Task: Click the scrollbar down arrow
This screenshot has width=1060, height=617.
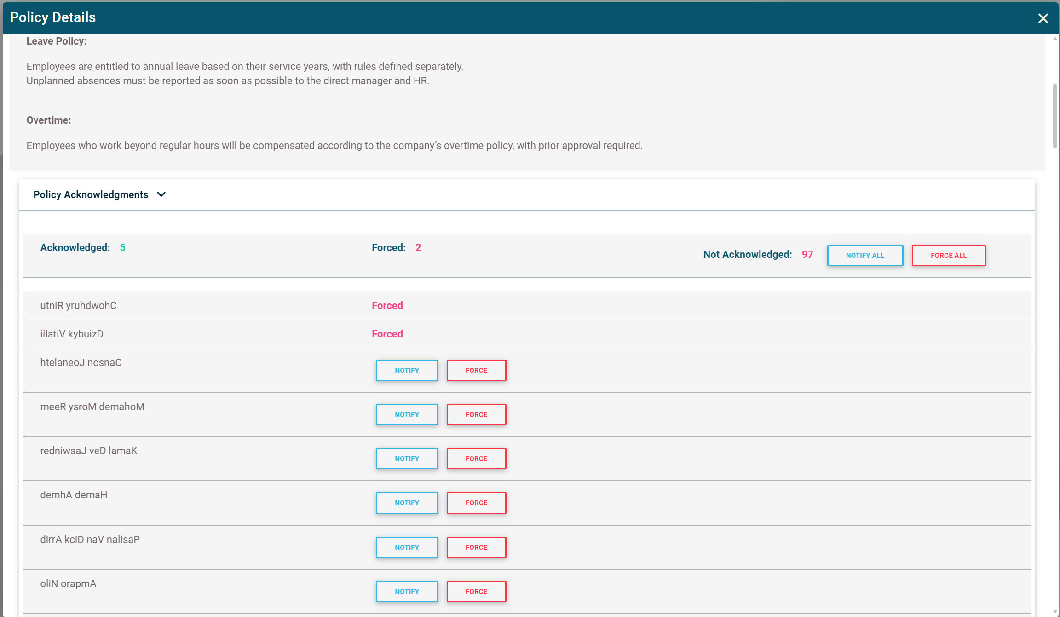Action: click(x=1055, y=612)
